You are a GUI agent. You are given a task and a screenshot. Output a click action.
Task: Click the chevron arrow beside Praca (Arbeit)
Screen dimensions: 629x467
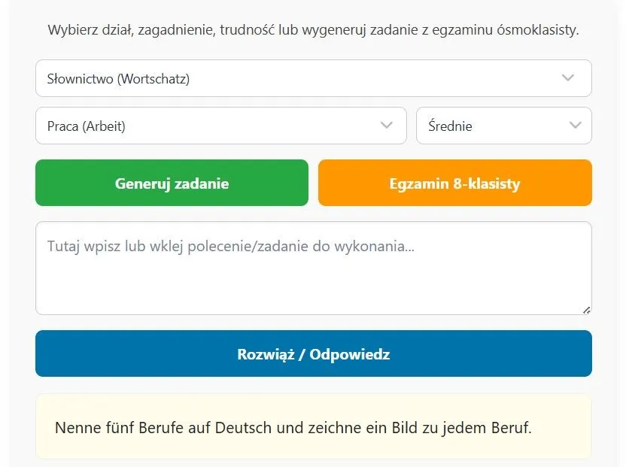[x=387, y=126]
